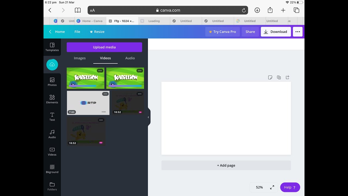348x196 pixels.
Task: Click the Resize button
Action: click(x=97, y=32)
